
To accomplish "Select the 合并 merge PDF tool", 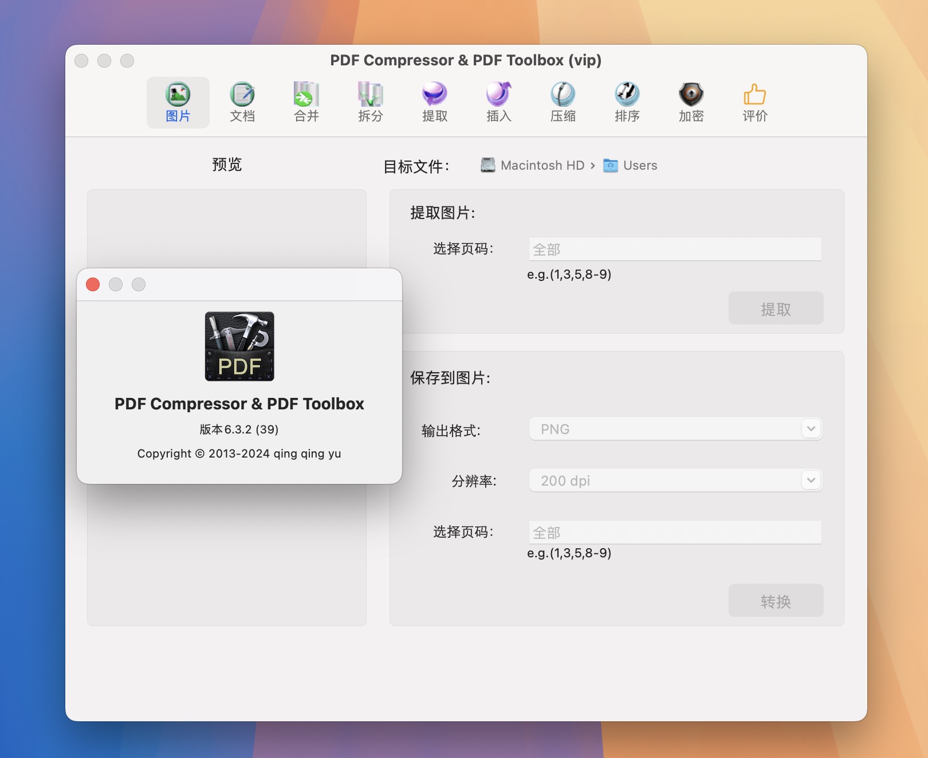I will 306,102.
